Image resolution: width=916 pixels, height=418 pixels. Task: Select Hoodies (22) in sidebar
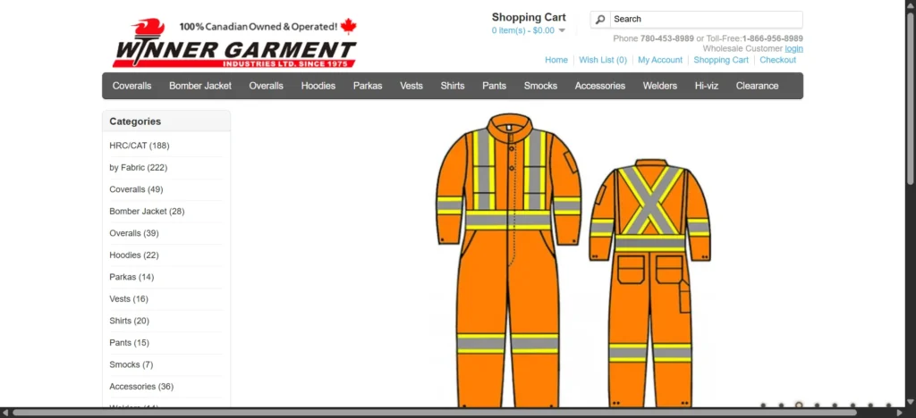coord(134,255)
